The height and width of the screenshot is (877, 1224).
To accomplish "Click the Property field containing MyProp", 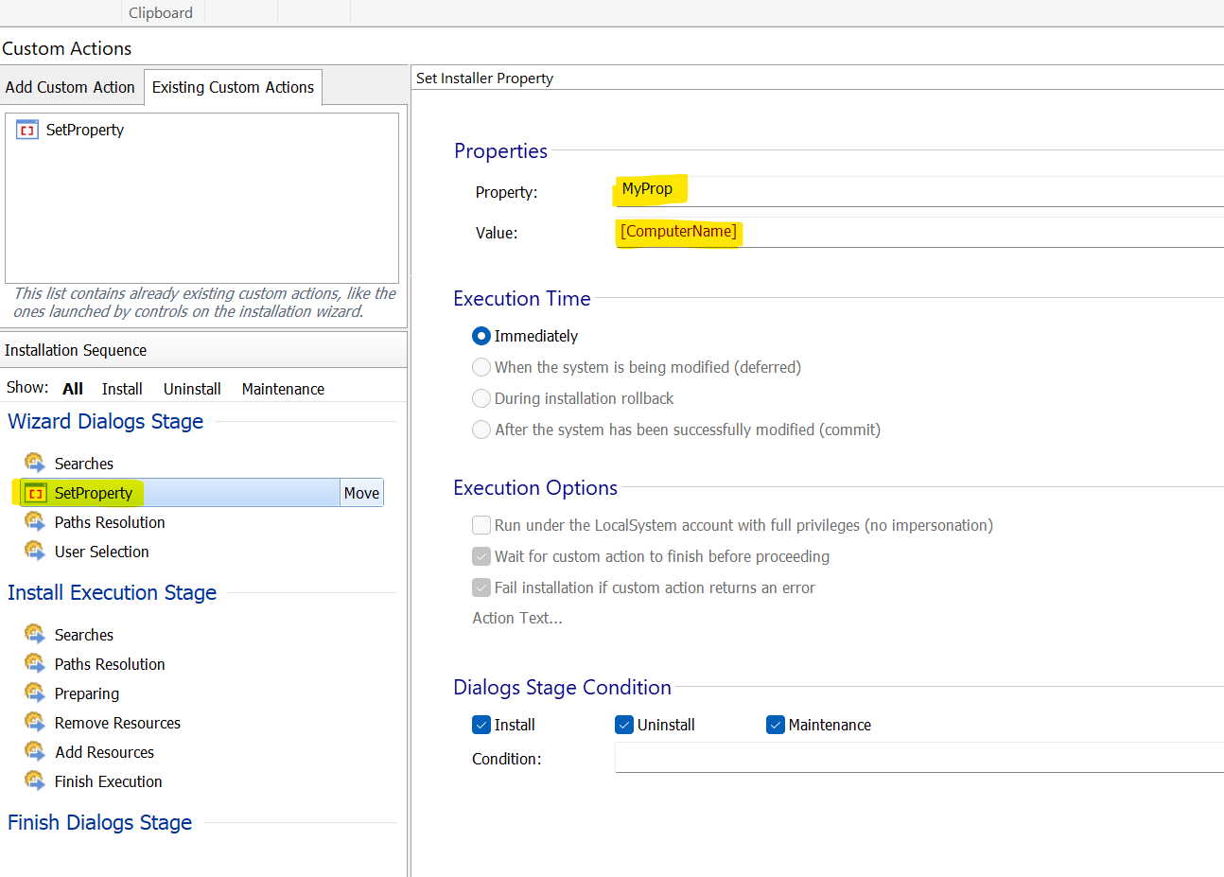I will [x=919, y=190].
